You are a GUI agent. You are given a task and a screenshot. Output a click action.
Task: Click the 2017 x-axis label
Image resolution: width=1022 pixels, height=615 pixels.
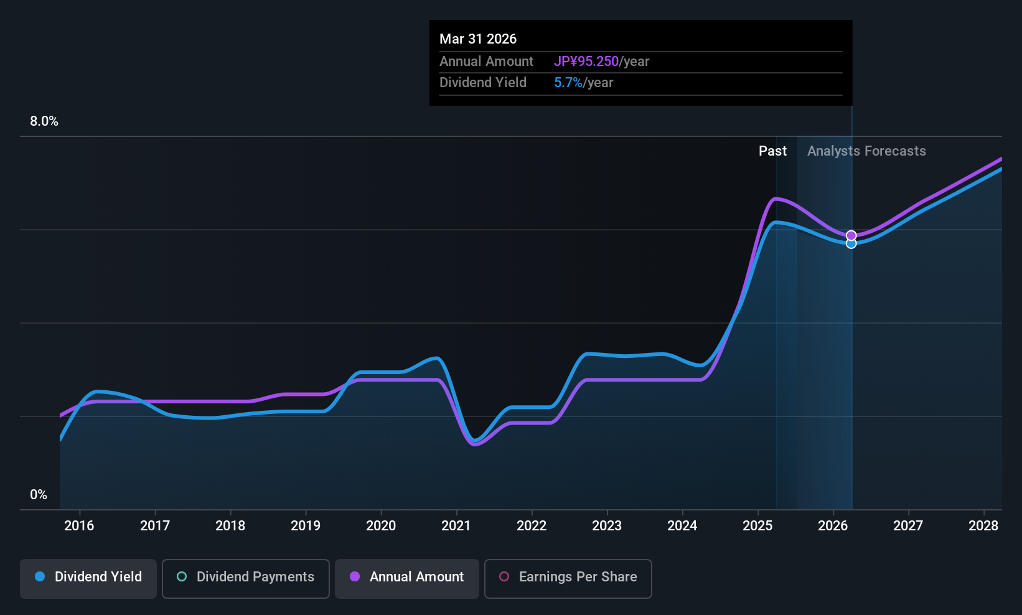click(155, 526)
